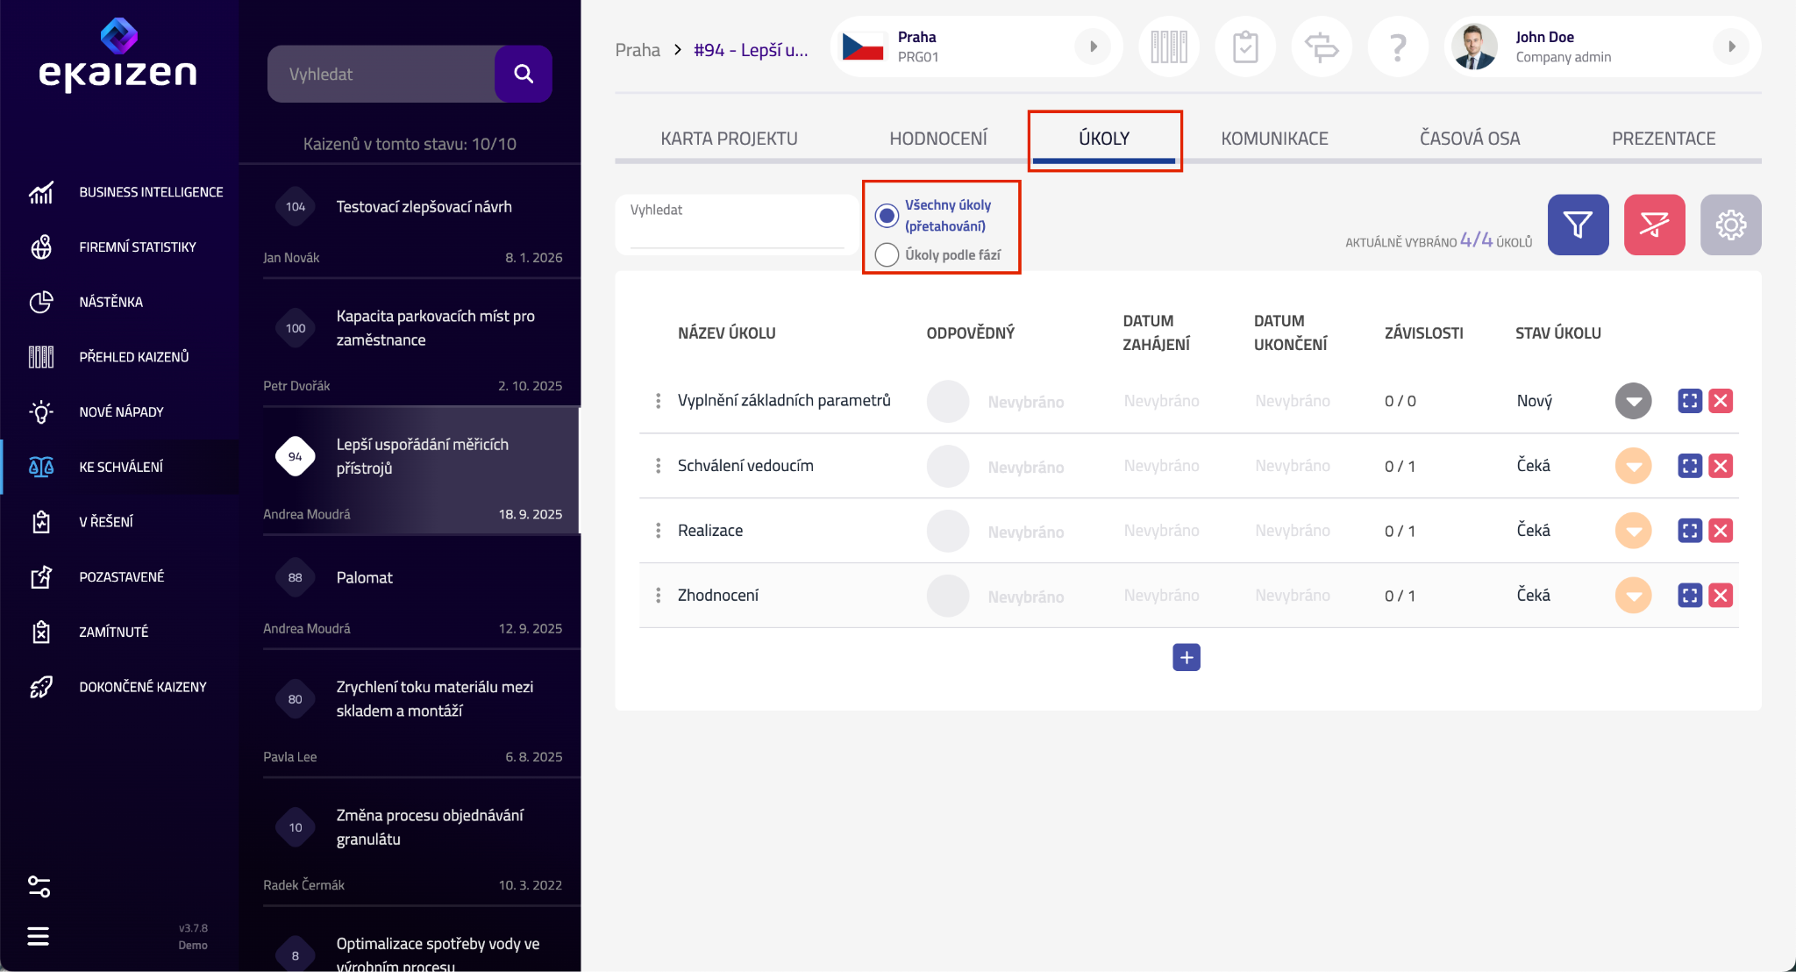This screenshot has height=972, width=1796.
Task: Click the help question mark icon
Action: click(1398, 47)
